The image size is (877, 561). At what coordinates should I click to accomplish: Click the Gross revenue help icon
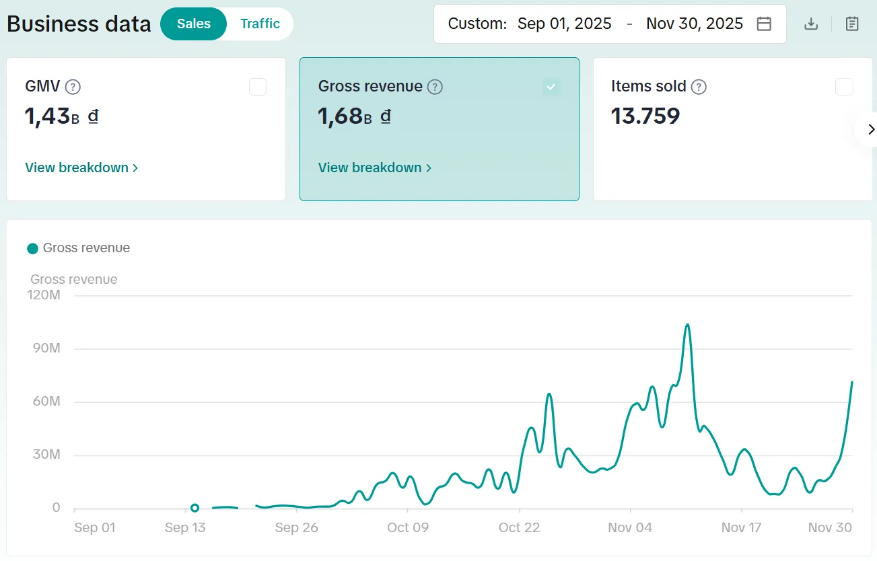click(x=435, y=87)
